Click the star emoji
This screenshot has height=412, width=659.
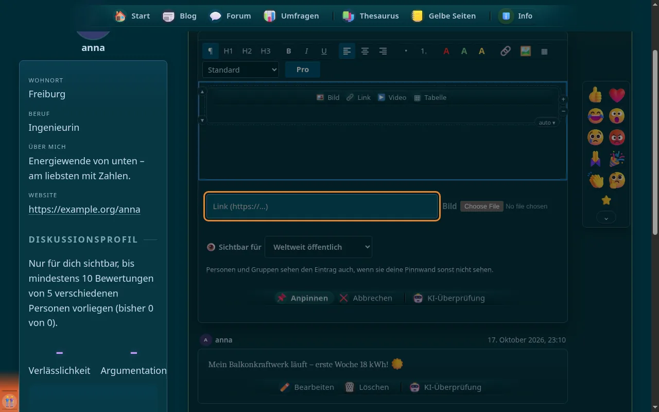tap(606, 200)
